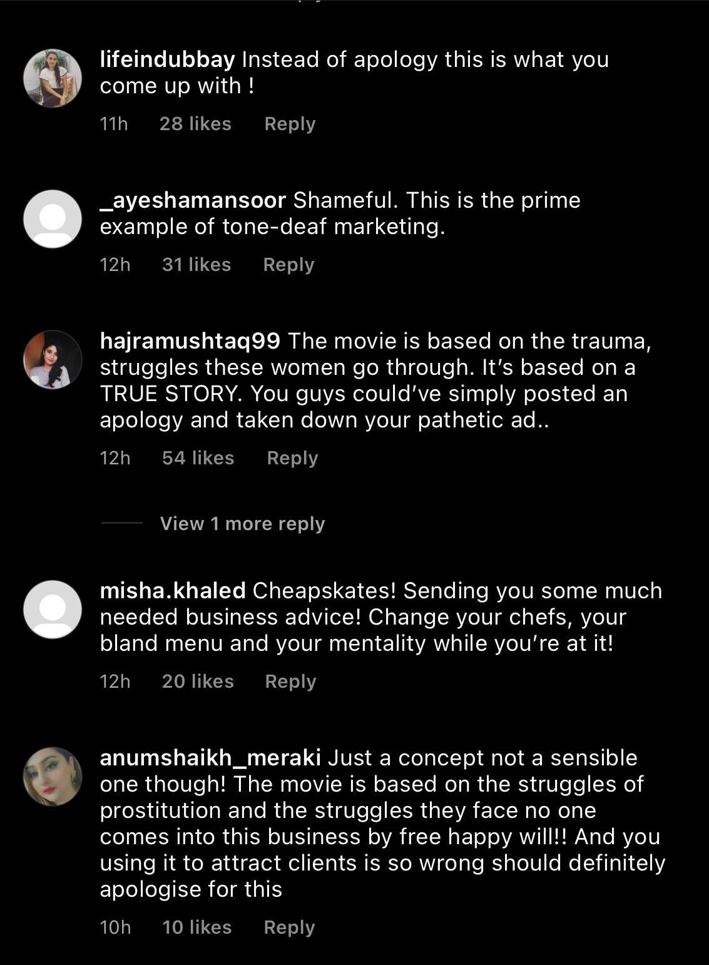This screenshot has height=965, width=709.
Task: View the 31 likes list
Action: 196,265
